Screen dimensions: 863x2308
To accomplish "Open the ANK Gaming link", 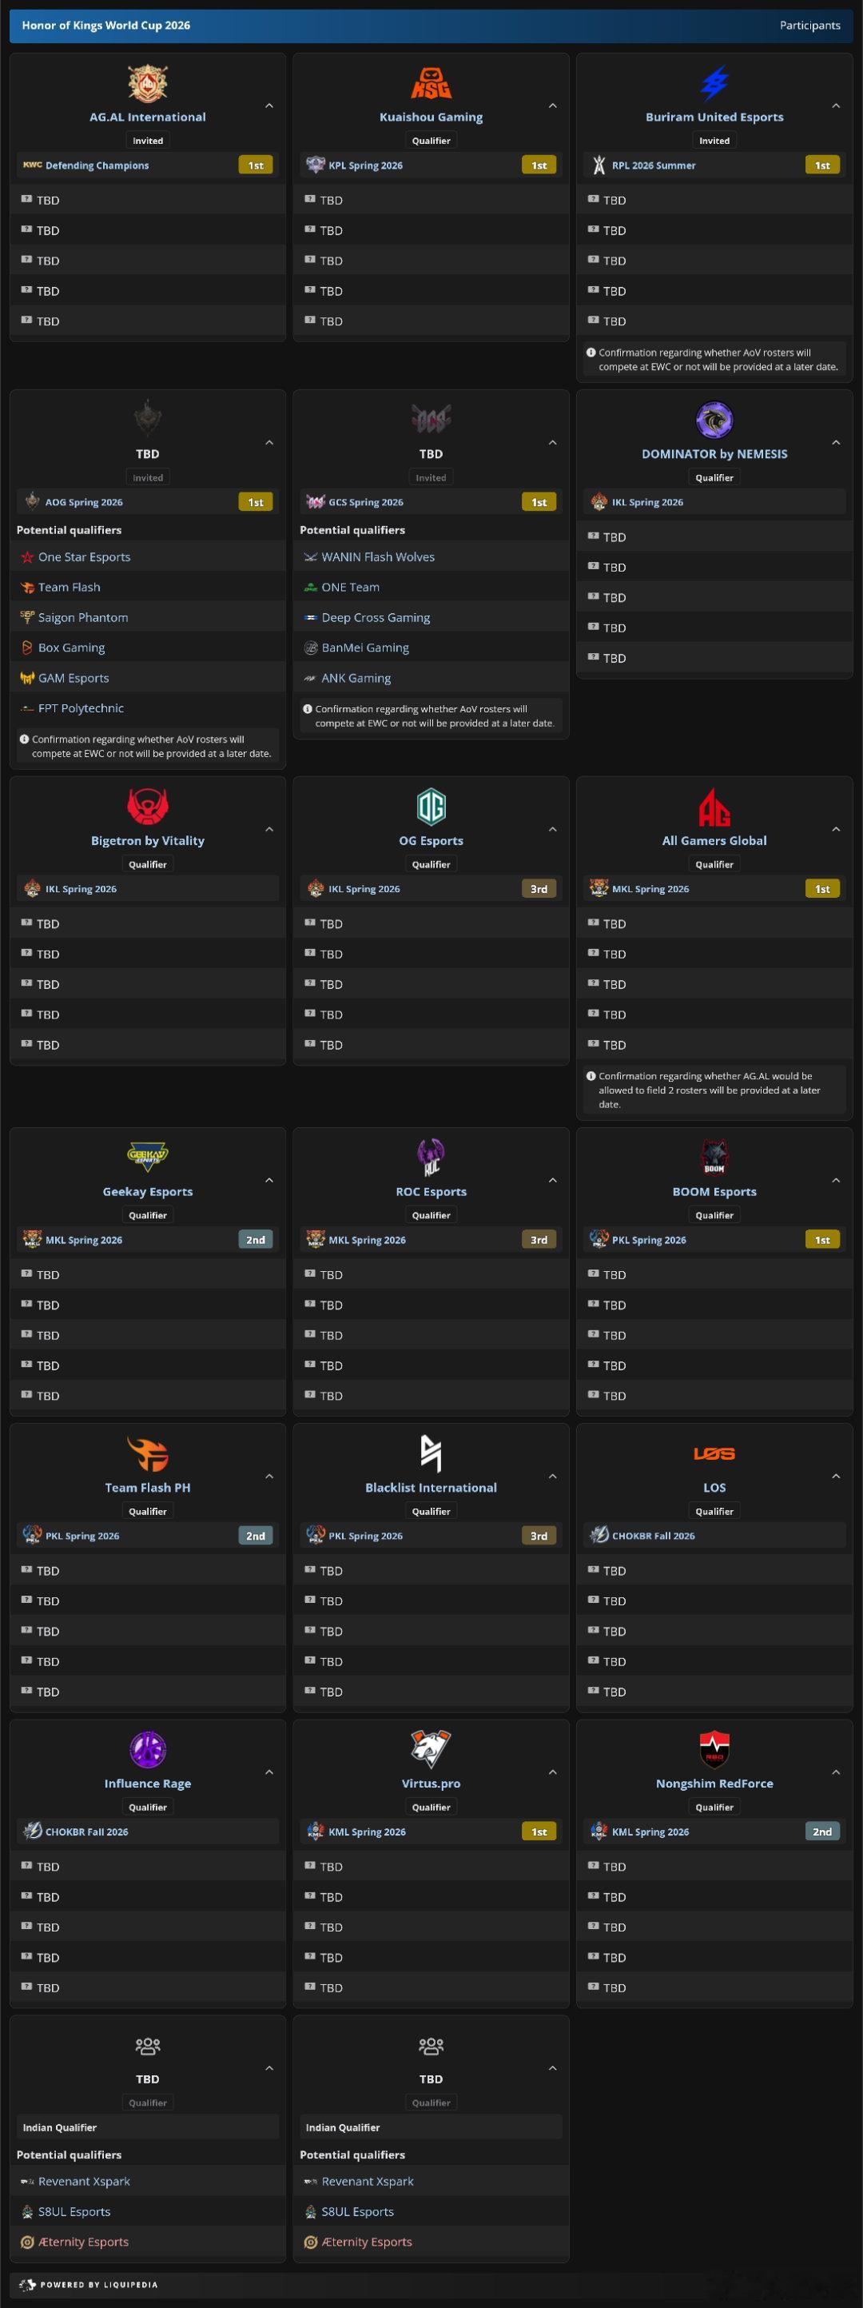I will click(x=356, y=678).
